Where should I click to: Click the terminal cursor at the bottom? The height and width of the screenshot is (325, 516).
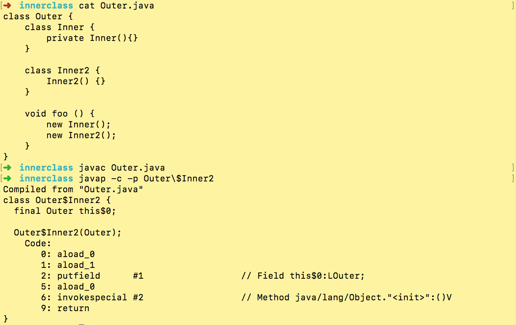coord(81,324)
